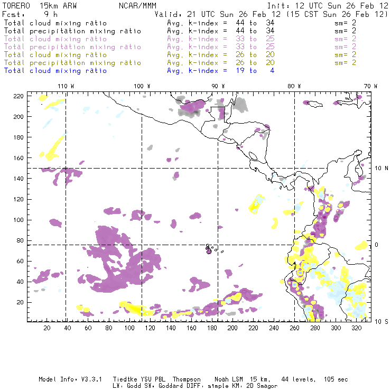Click the "320" tick label on the horizontal axis
This screenshot has height=391, width=391.
pyautogui.click(x=356, y=328)
